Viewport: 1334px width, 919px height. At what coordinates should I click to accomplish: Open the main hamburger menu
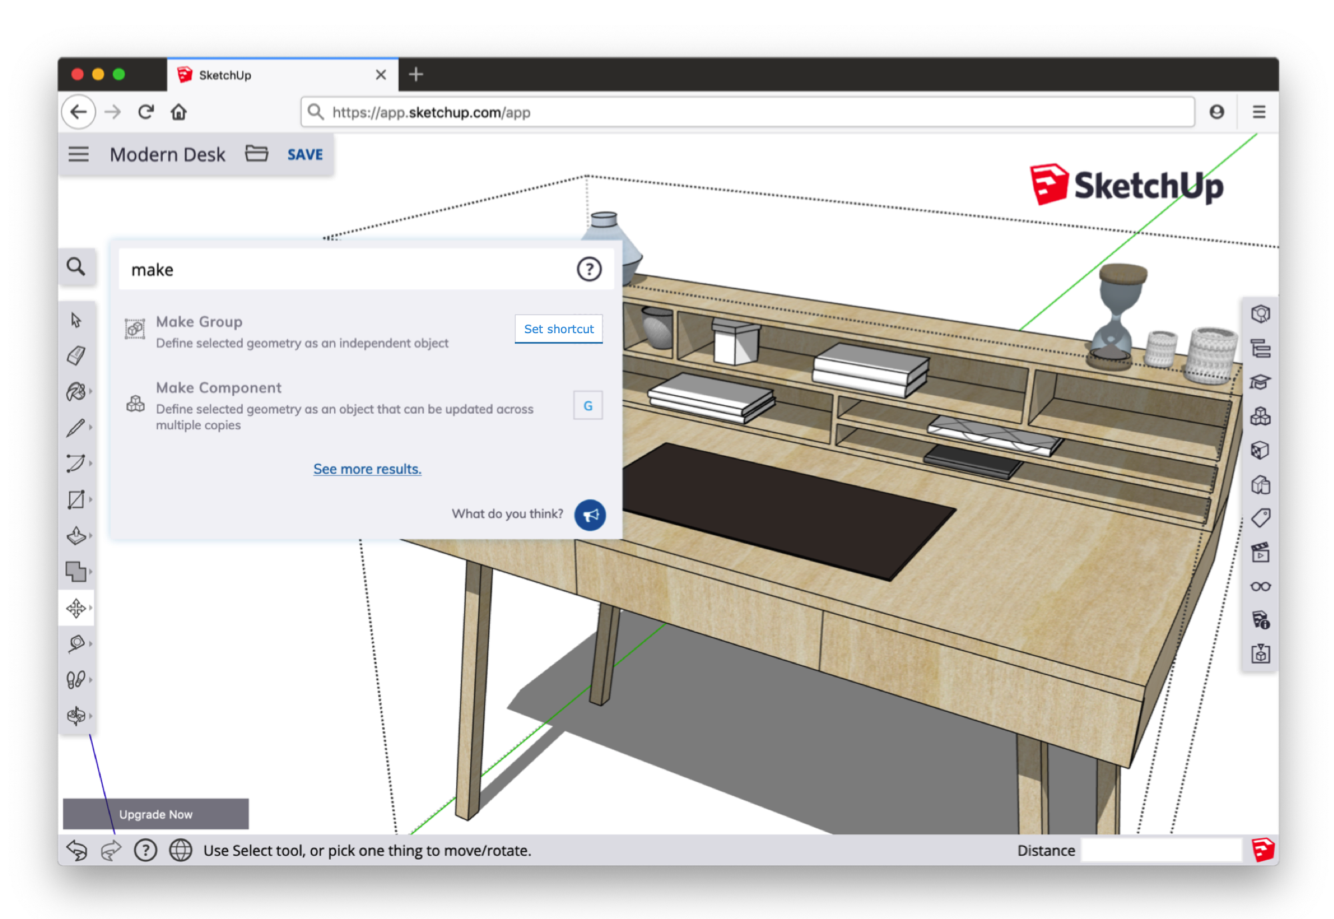point(78,154)
